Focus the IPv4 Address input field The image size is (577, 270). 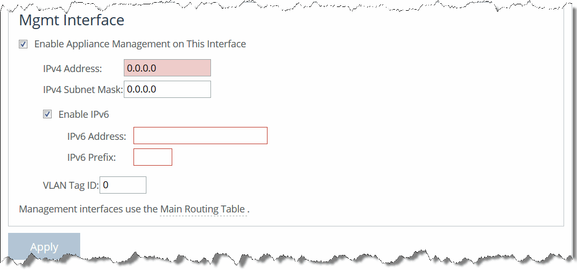click(167, 68)
